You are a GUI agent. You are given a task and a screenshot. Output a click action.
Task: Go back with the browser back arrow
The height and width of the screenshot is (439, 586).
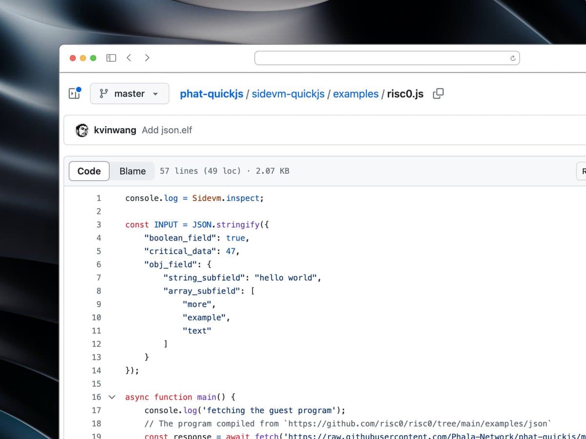coord(129,58)
